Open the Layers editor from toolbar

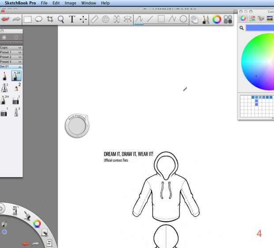click(x=194, y=19)
